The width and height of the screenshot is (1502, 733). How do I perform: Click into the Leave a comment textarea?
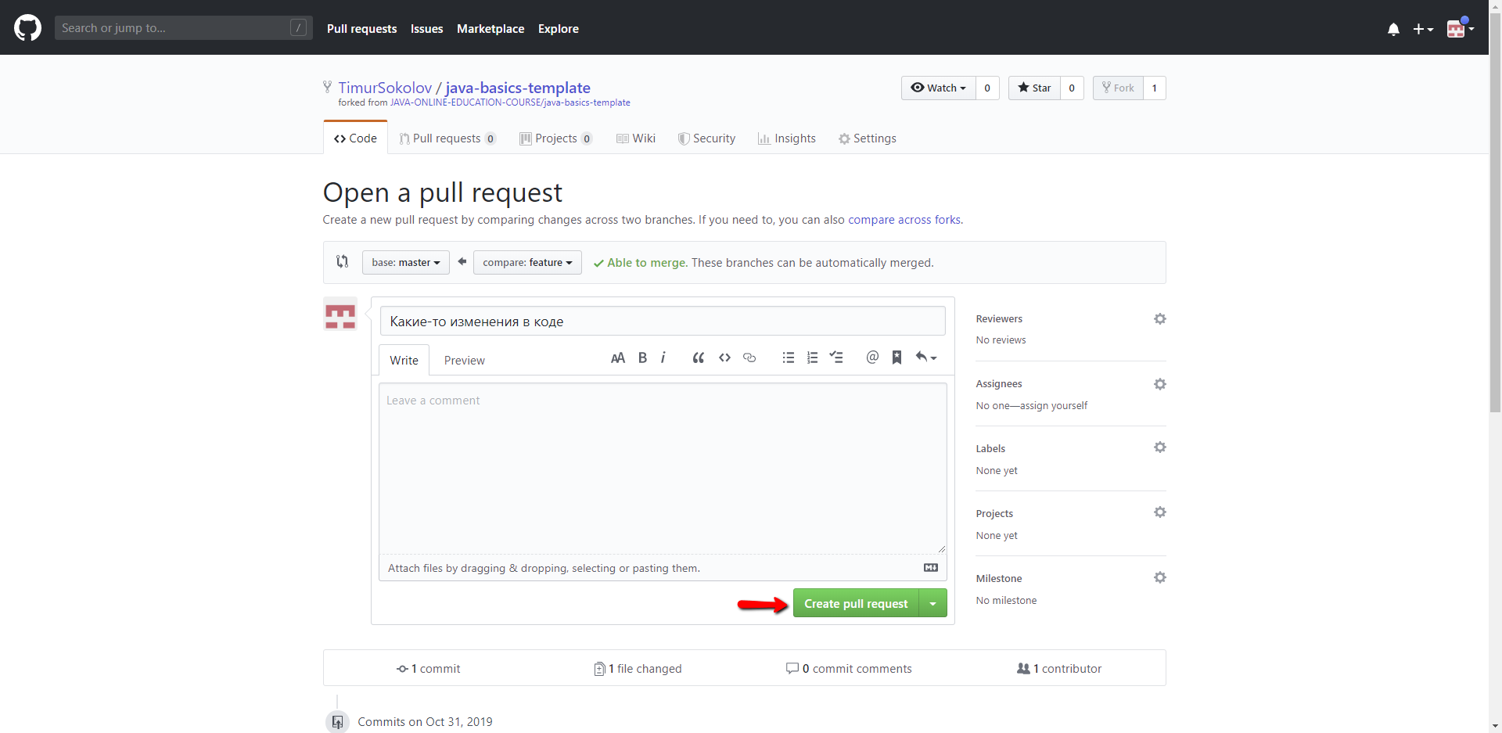(663, 468)
